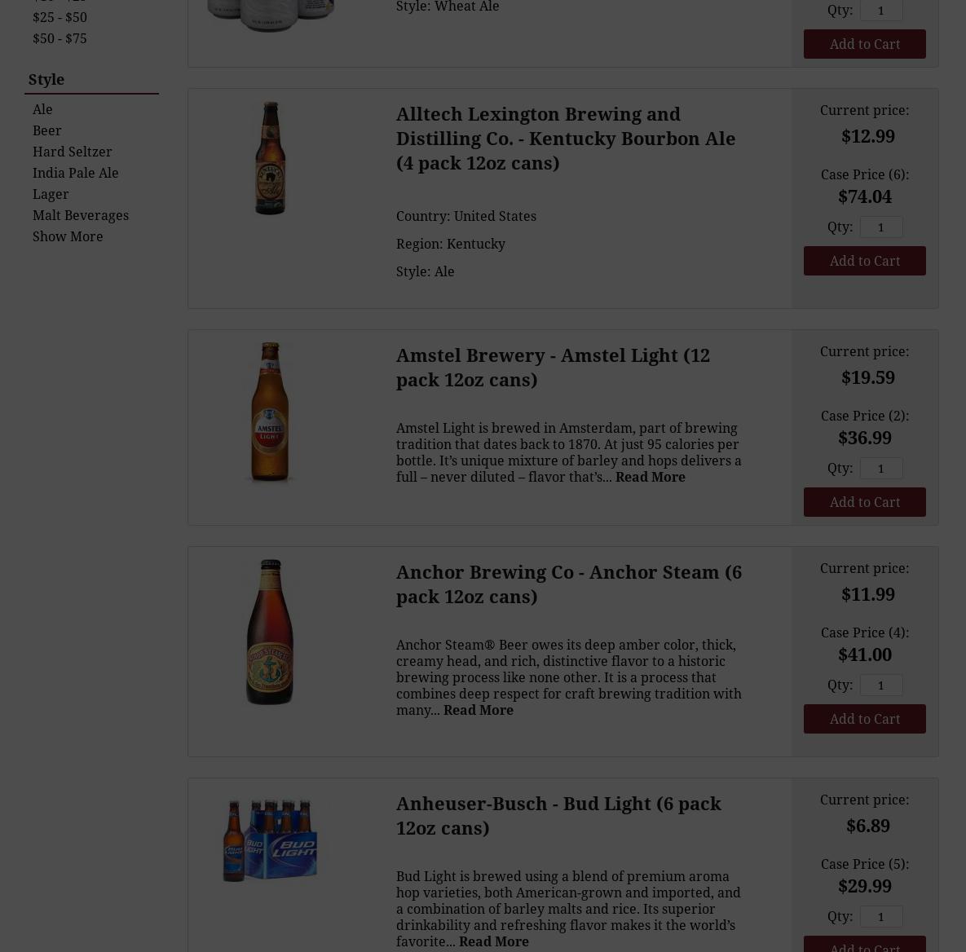
Task: Choose Malt Beverages style filter
Action: click(80, 215)
